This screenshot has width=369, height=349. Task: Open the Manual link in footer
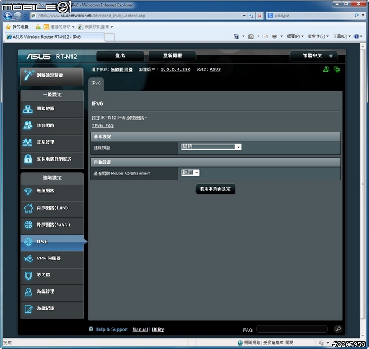point(140,329)
